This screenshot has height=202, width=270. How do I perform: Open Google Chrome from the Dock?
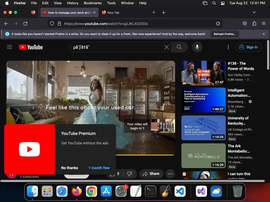(x=91, y=191)
